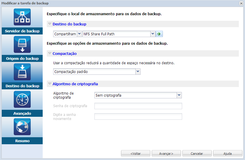Open help with the Ajuda button

pos(227,153)
